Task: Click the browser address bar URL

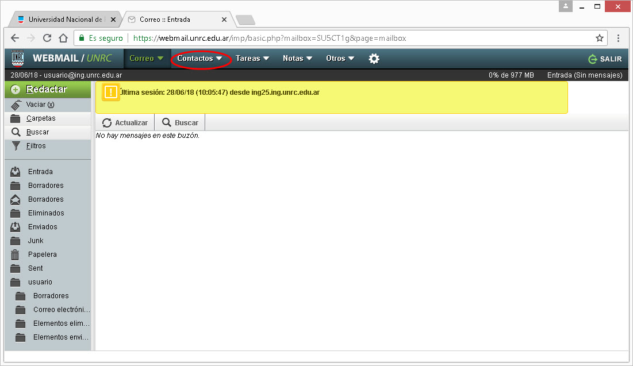Action: tap(270, 38)
